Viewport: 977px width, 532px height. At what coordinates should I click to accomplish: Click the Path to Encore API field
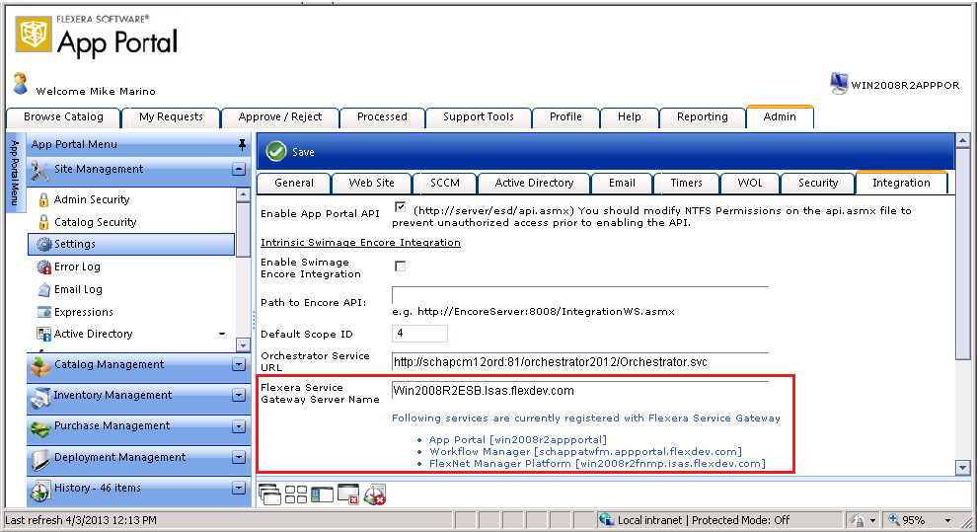click(x=579, y=295)
